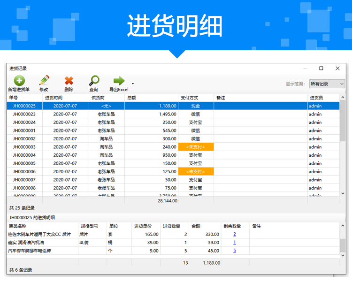Click the orange <未支付> cell for JH0000003
Image resolution: width=352 pixels, height=291 pixels.
[196, 147]
